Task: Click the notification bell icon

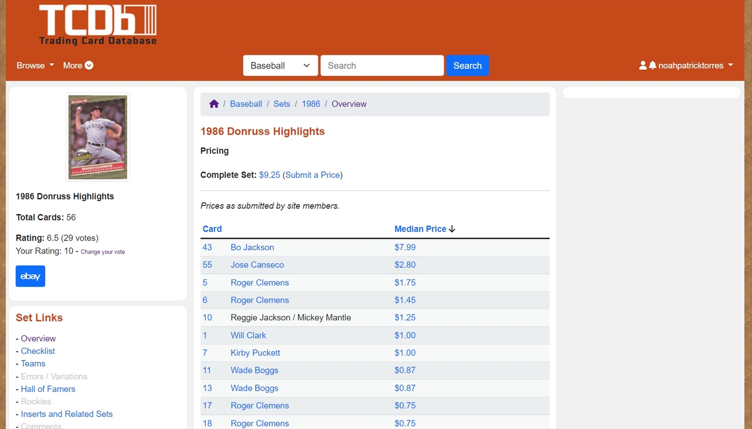Action: click(x=652, y=65)
